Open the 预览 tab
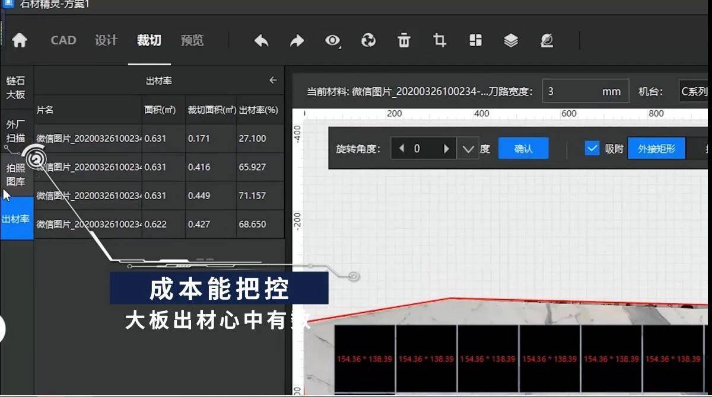712x397 pixels. pyautogui.click(x=192, y=40)
